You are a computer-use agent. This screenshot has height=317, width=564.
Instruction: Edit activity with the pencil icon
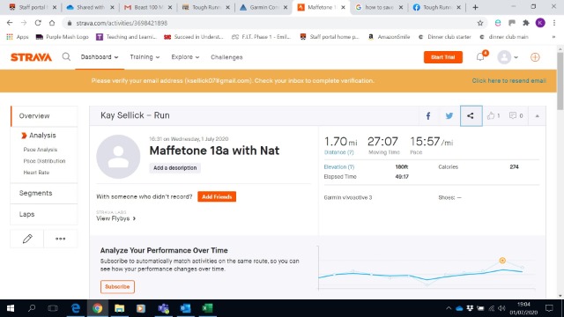(27, 239)
